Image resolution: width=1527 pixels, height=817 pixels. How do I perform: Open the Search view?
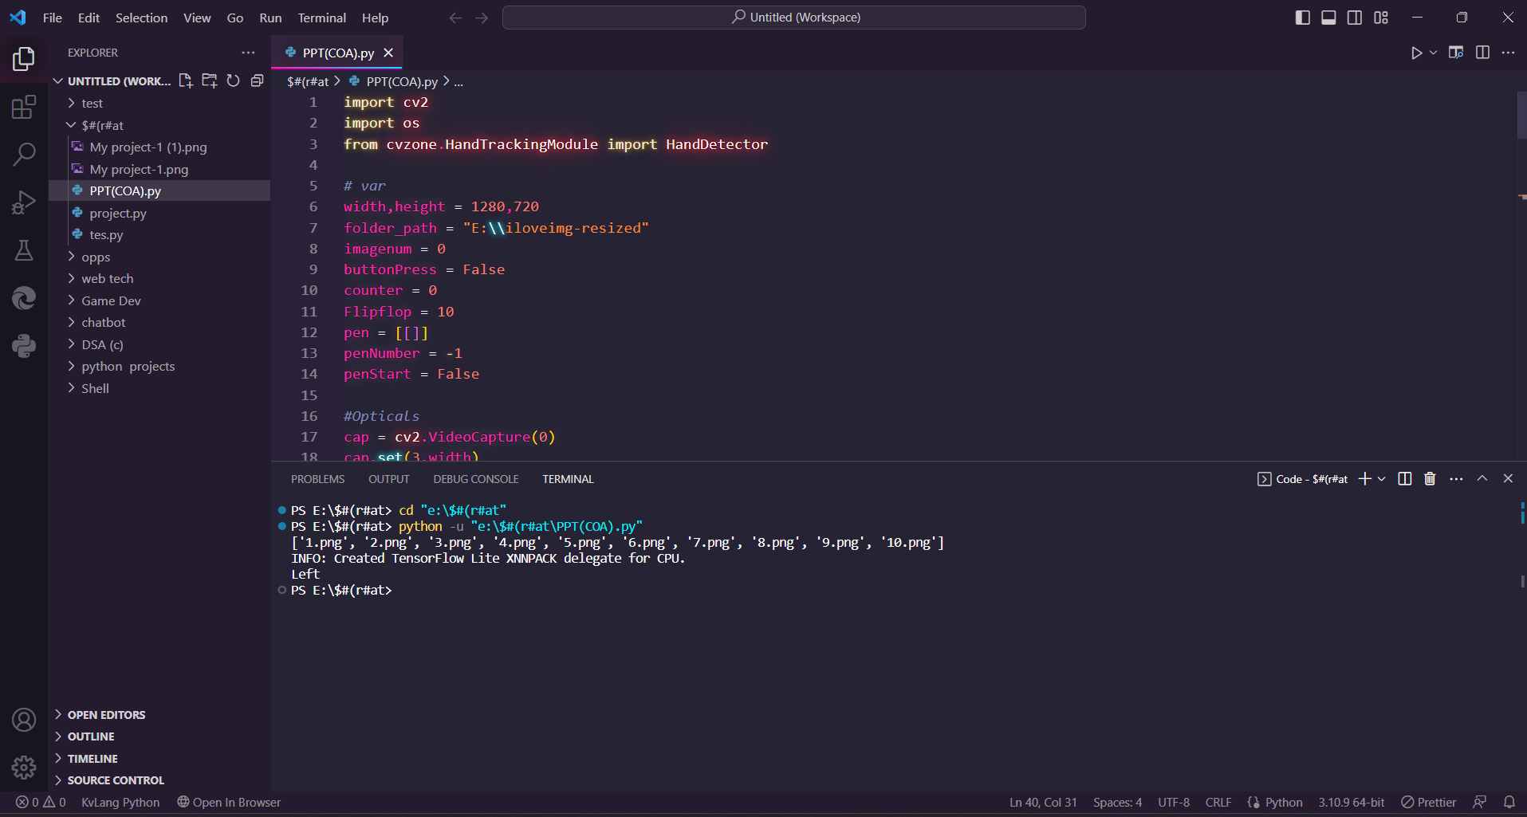(x=24, y=155)
